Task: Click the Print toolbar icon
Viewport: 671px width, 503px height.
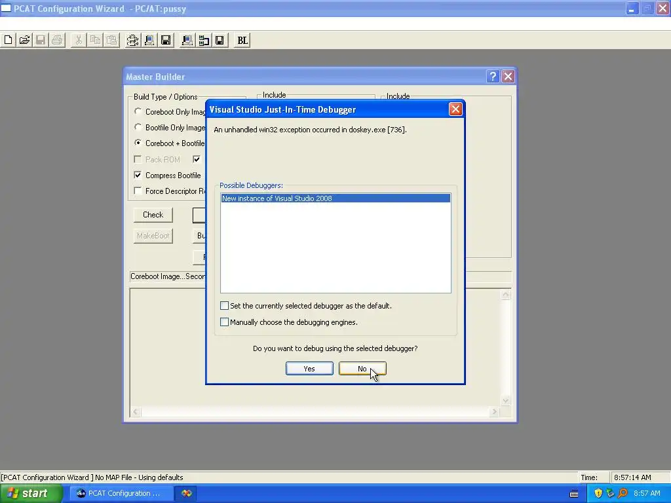Action: (x=57, y=40)
